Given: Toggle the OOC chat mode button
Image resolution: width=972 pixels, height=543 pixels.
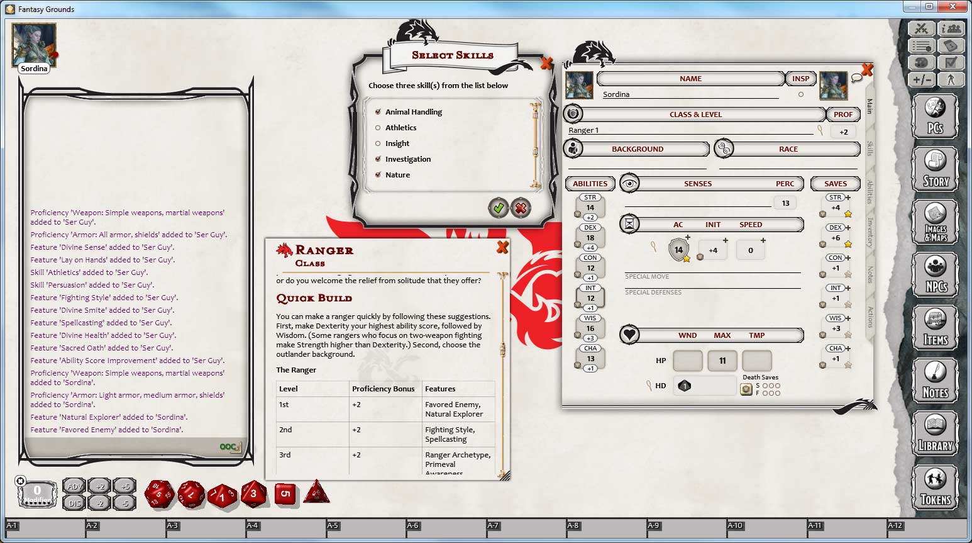Looking at the screenshot, I should 228,447.
